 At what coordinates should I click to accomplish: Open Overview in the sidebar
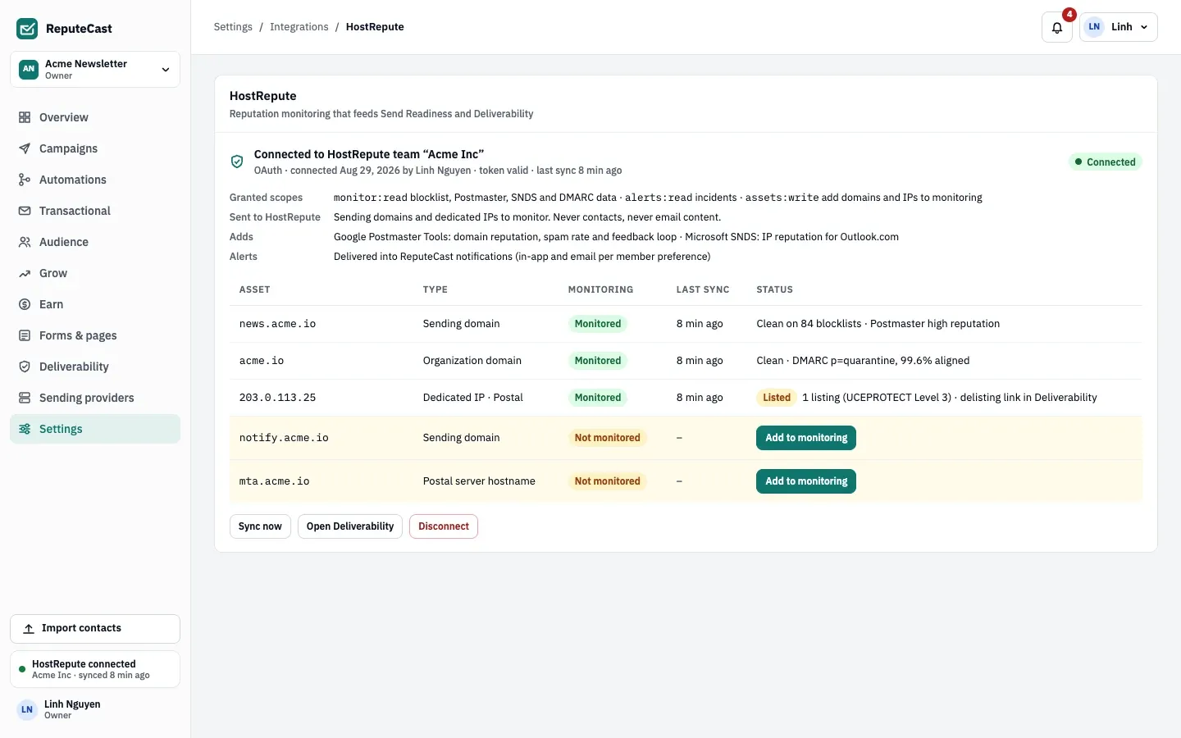[x=95, y=117]
